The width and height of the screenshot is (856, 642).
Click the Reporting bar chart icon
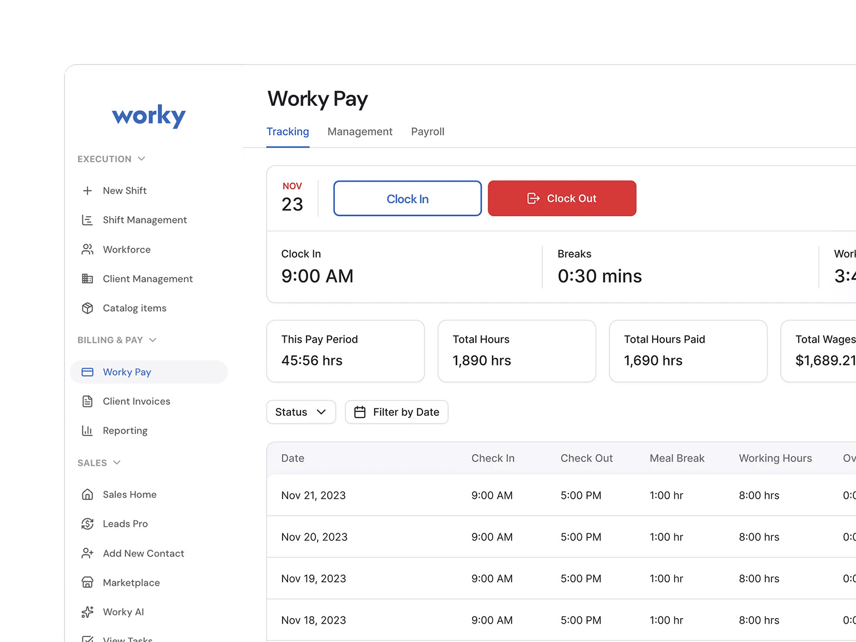[x=87, y=431]
